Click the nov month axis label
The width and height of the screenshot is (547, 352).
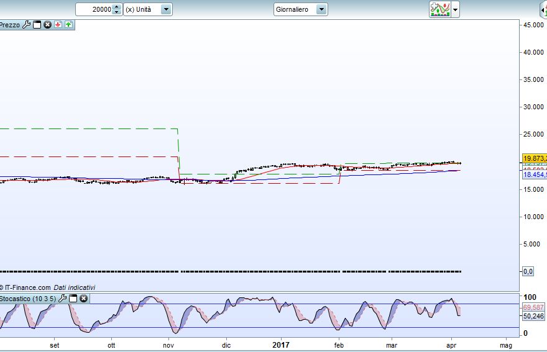[x=168, y=345]
